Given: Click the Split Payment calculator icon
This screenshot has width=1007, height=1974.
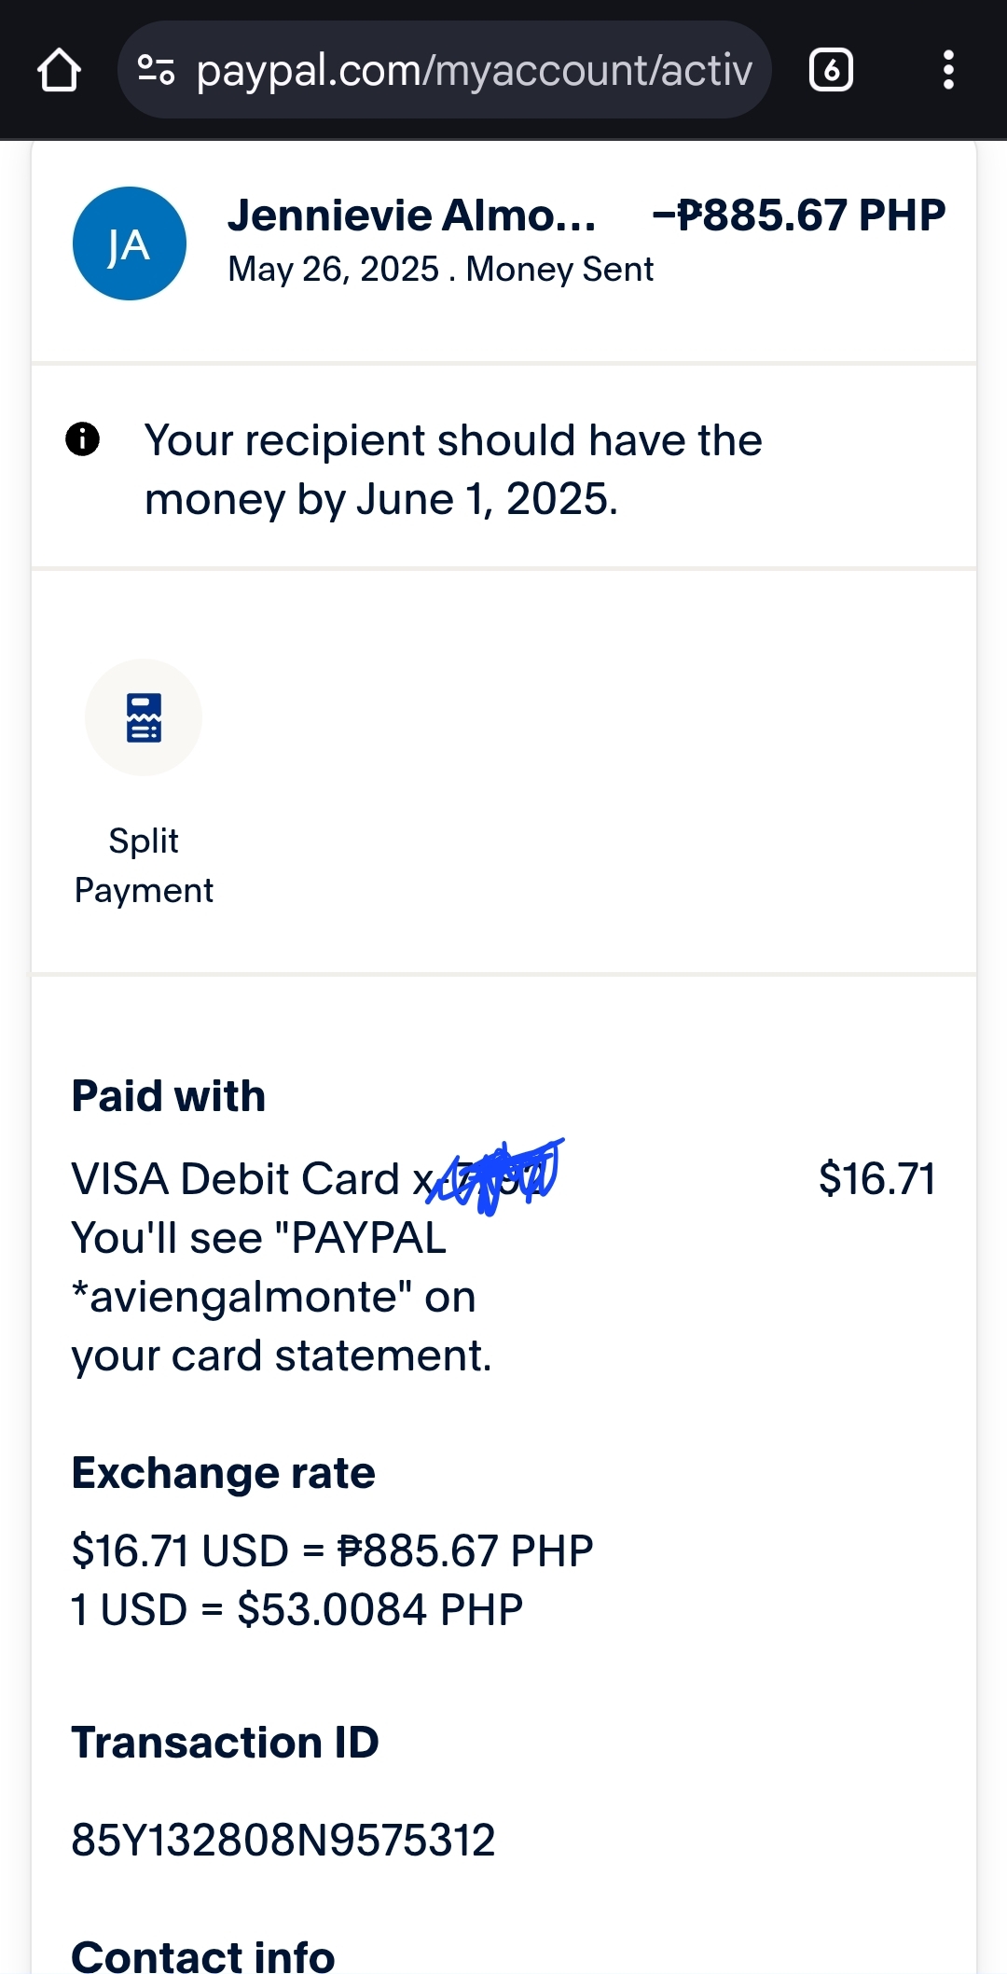Looking at the screenshot, I should (144, 717).
